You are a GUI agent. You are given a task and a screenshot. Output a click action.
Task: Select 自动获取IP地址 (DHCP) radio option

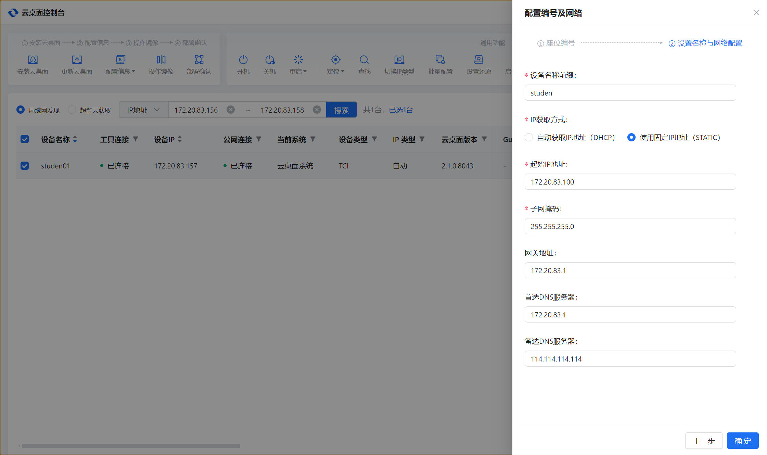(x=529, y=138)
